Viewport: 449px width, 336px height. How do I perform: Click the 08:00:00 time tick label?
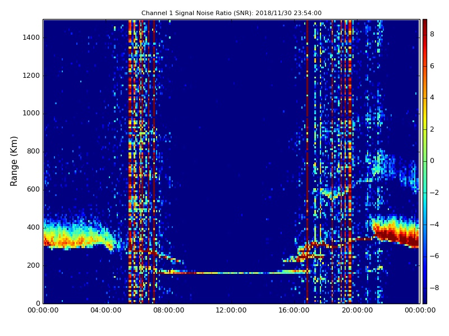coord(169,310)
